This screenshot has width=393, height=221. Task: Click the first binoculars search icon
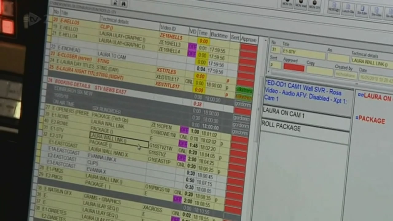(x=115, y=2)
